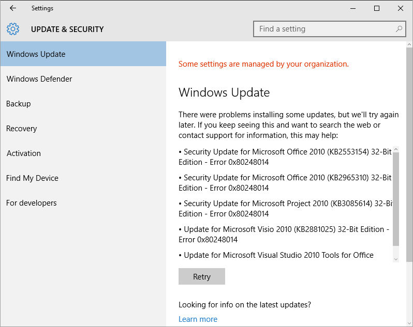Click error list scroll down arrow
The width and height of the screenshot is (413, 327).
[395, 259]
